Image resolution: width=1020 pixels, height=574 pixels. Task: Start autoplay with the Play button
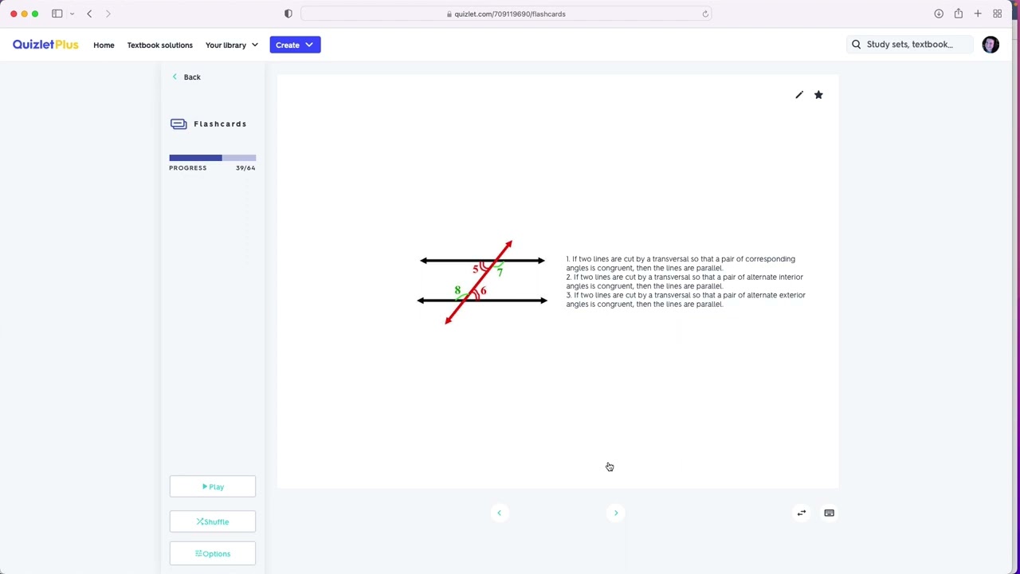[x=212, y=486]
